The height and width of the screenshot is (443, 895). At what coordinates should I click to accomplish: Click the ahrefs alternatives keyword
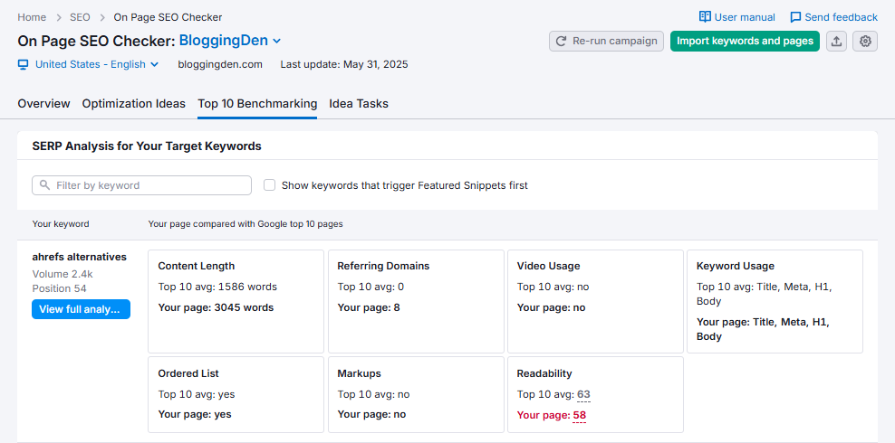pyautogui.click(x=80, y=257)
